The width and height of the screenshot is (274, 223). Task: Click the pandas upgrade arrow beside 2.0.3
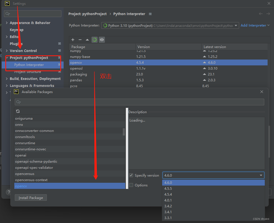[205, 80]
